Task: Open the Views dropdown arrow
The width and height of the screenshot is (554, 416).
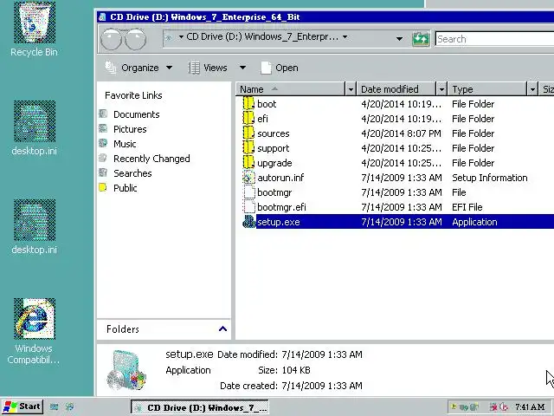Action: tap(242, 68)
